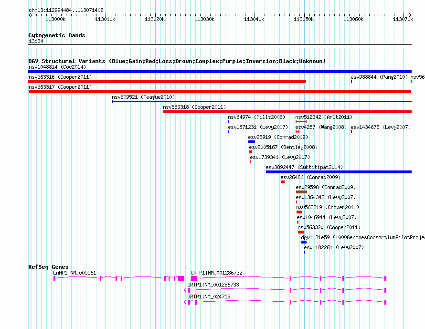Image resolution: width=425 pixels, height=329 pixels.
Task: Click the dgv1131e59 blue variant block
Action: 304,242
